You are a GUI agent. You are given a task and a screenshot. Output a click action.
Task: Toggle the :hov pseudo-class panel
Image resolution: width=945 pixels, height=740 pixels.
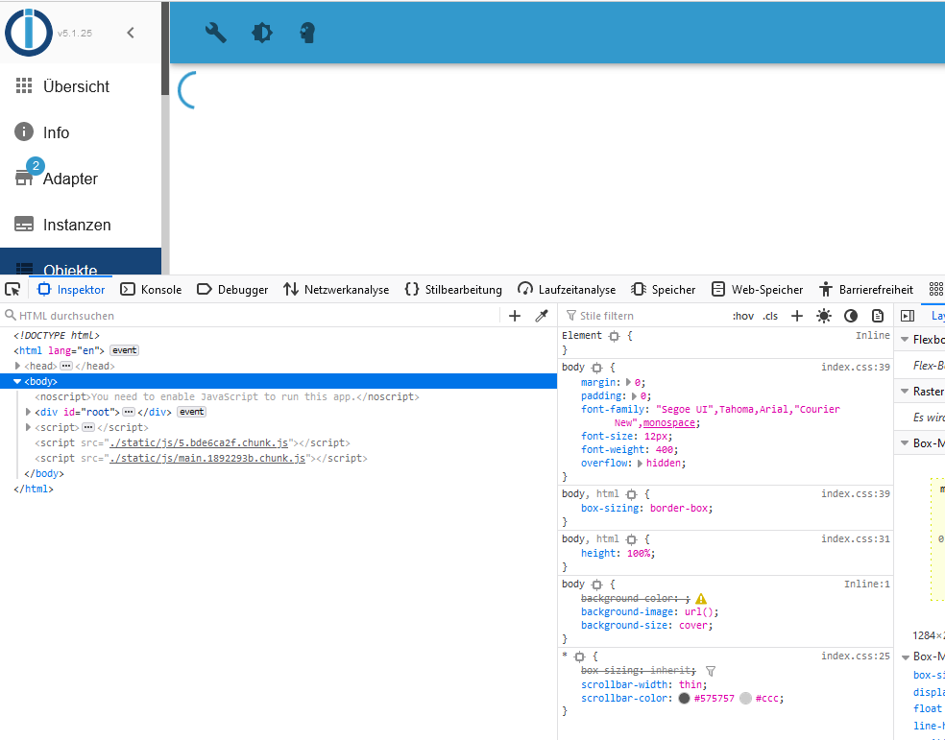click(743, 316)
